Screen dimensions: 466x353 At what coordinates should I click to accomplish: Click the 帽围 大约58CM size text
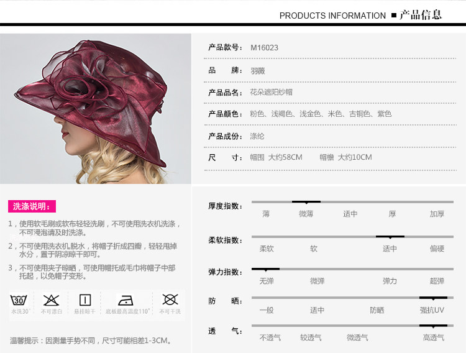pyautogui.click(x=276, y=157)
